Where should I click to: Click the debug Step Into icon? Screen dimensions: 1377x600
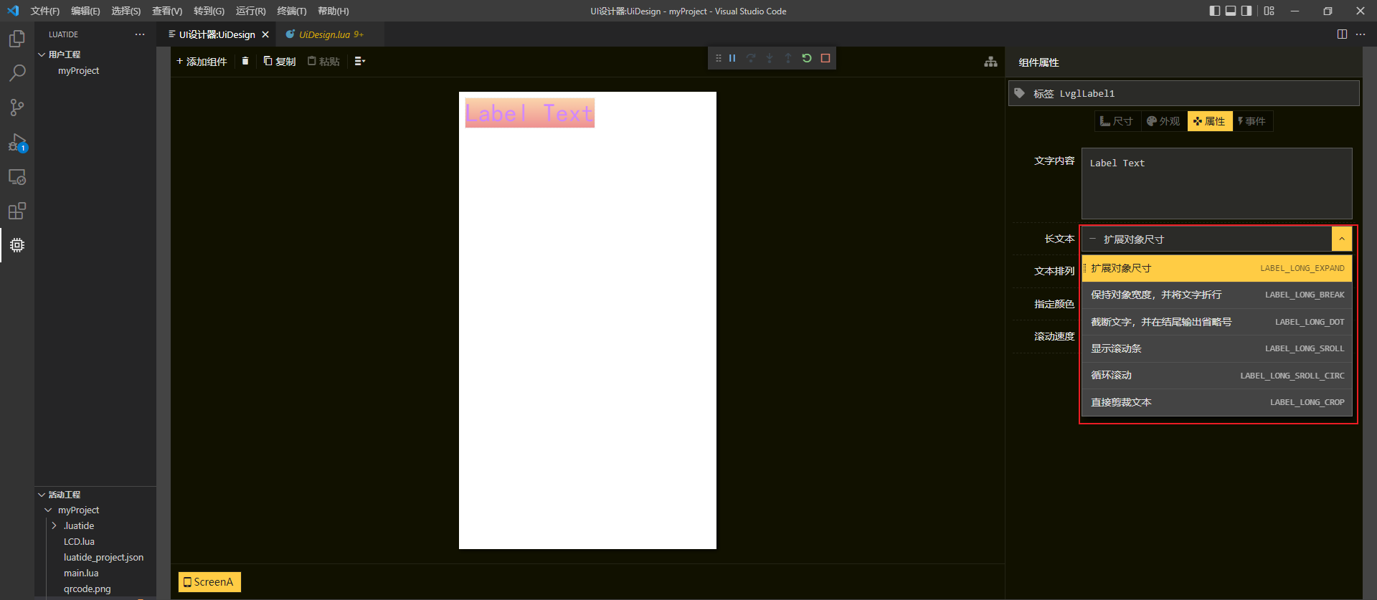770,58
